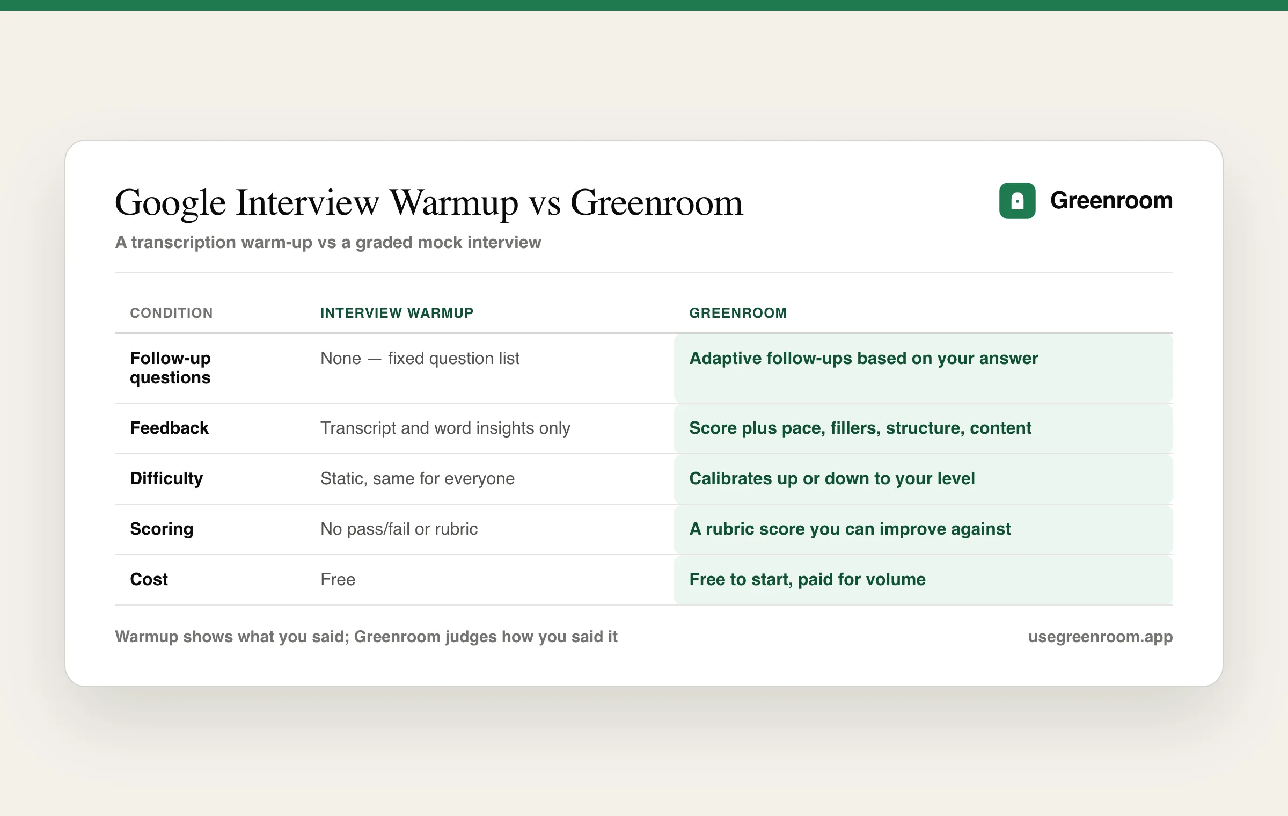The image size is (1288, 816).
Task: Click 'None — fixed question list' cell
Action: (420, 358)
